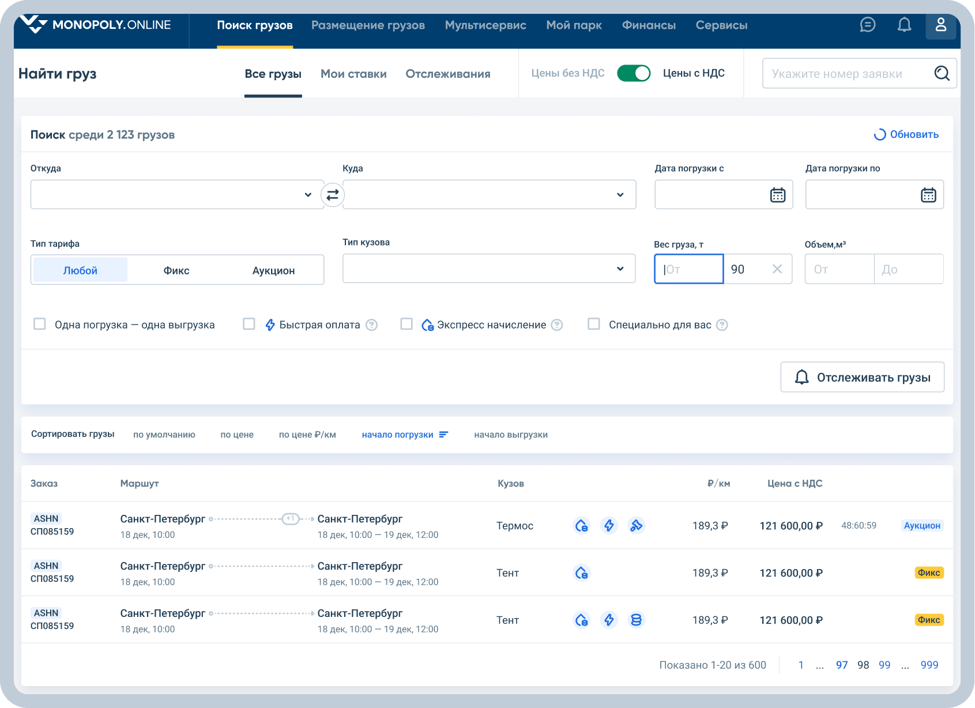This screenshot has height=708, width=975.
Task: Open 'Размещение грузов' menu item
Action: coord(368,25)
